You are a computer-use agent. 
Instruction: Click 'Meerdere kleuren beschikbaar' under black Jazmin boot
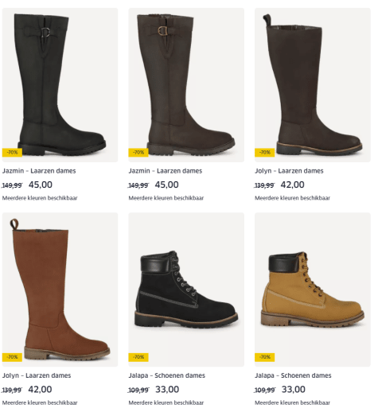[x=40, y=198]
